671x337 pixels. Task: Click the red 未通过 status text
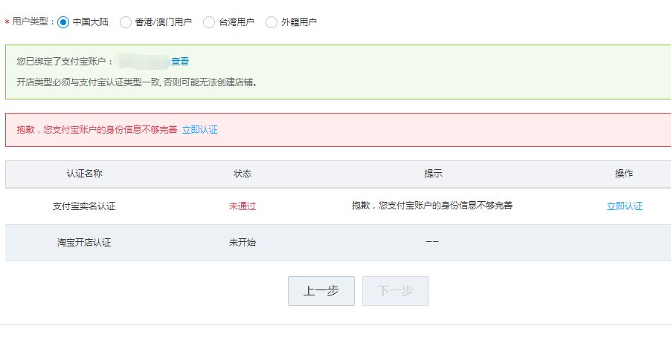coord(243,206)
